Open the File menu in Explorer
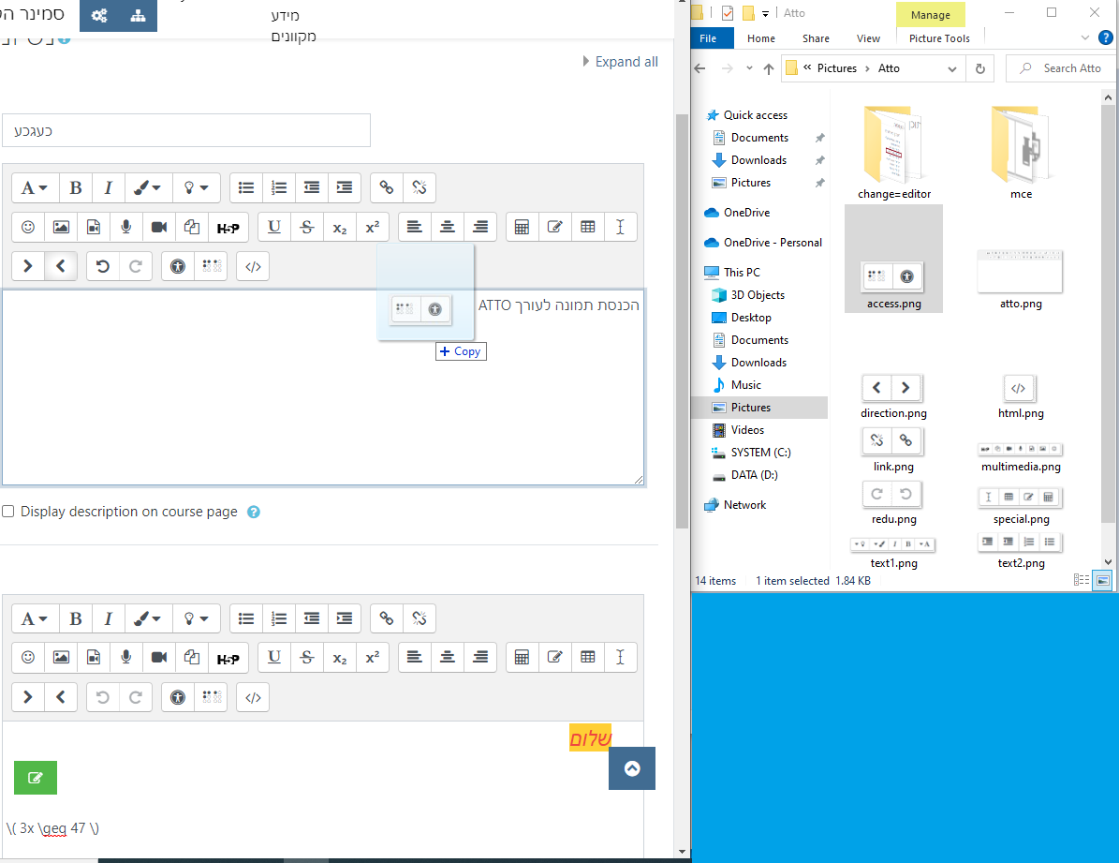The height and width of the screenshot is (863, 1119). click(x=708, y=38)
